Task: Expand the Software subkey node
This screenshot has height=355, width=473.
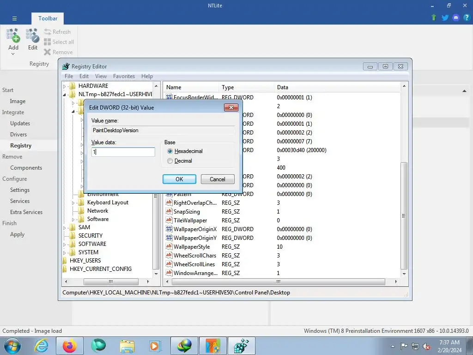Action: pos(73,220)
